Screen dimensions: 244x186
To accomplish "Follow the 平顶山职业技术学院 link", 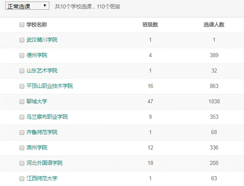I will pyautogui.click(x=50, y=86).
